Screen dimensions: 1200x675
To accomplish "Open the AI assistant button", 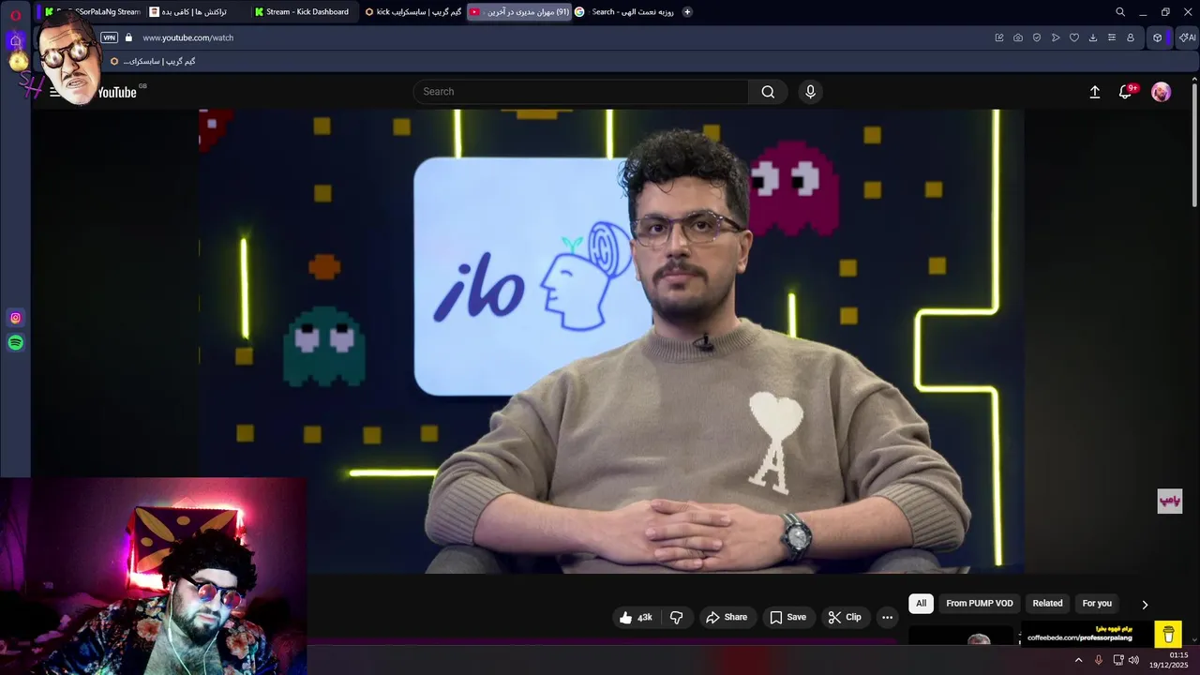I will click(x=1187, y=37).
